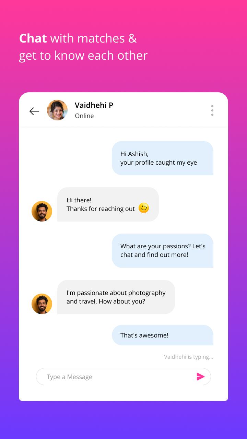Tap Ashish's avatar beside the 'Hi there!' message
247x439 pixels.
[x=42, y=211]
